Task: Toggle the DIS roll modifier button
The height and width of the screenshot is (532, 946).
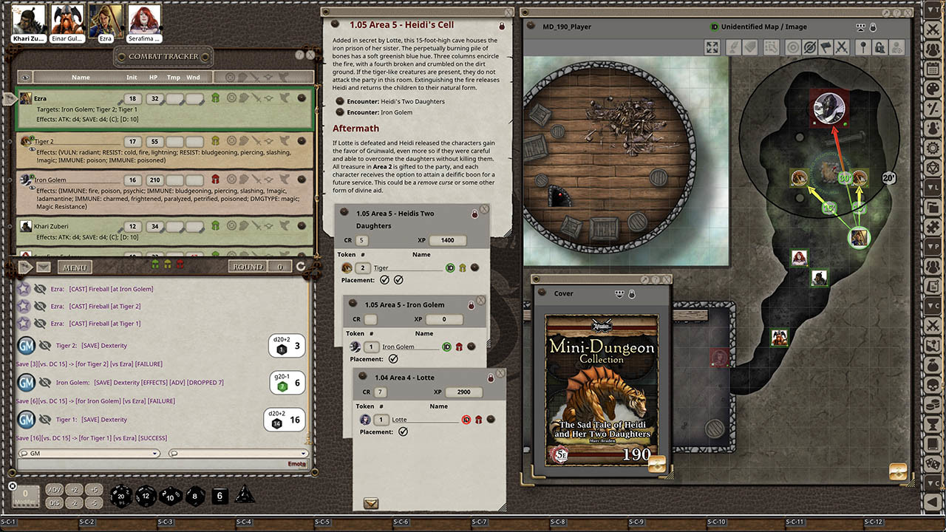Action: click(x=55, y=502)
